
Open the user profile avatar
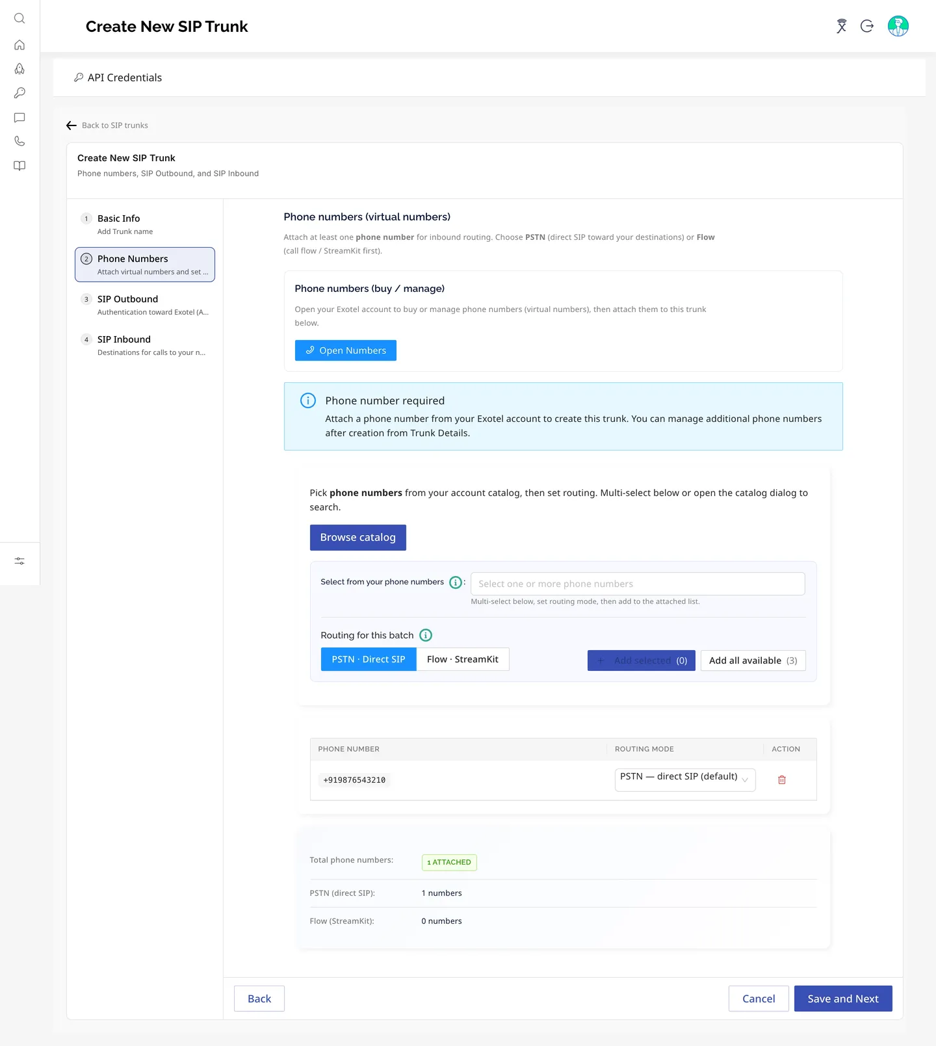(898, 26)
